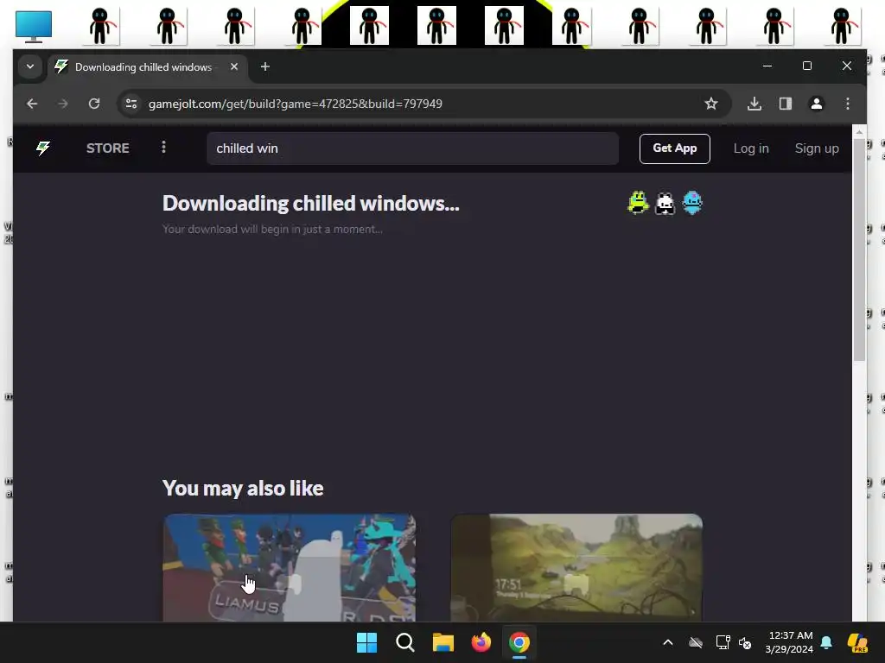
Task: Open the clock showing 12:37 AM
Action: (x=789, y=642)
